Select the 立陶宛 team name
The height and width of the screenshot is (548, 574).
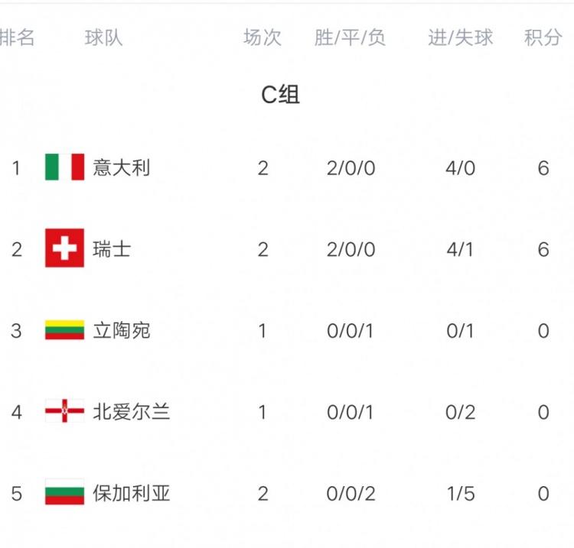click(x=121, y=330)
